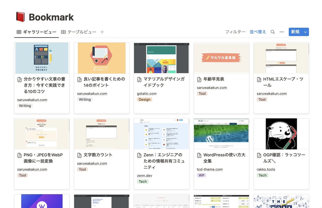Viewport: 322px width, 208px height.
Task: Click Tool tag on HTMLエスケープ card
Action: 262,100
